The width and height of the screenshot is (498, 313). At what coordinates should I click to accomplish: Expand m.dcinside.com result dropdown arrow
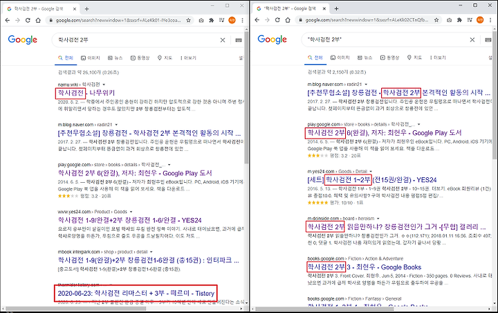coord(378,219)
